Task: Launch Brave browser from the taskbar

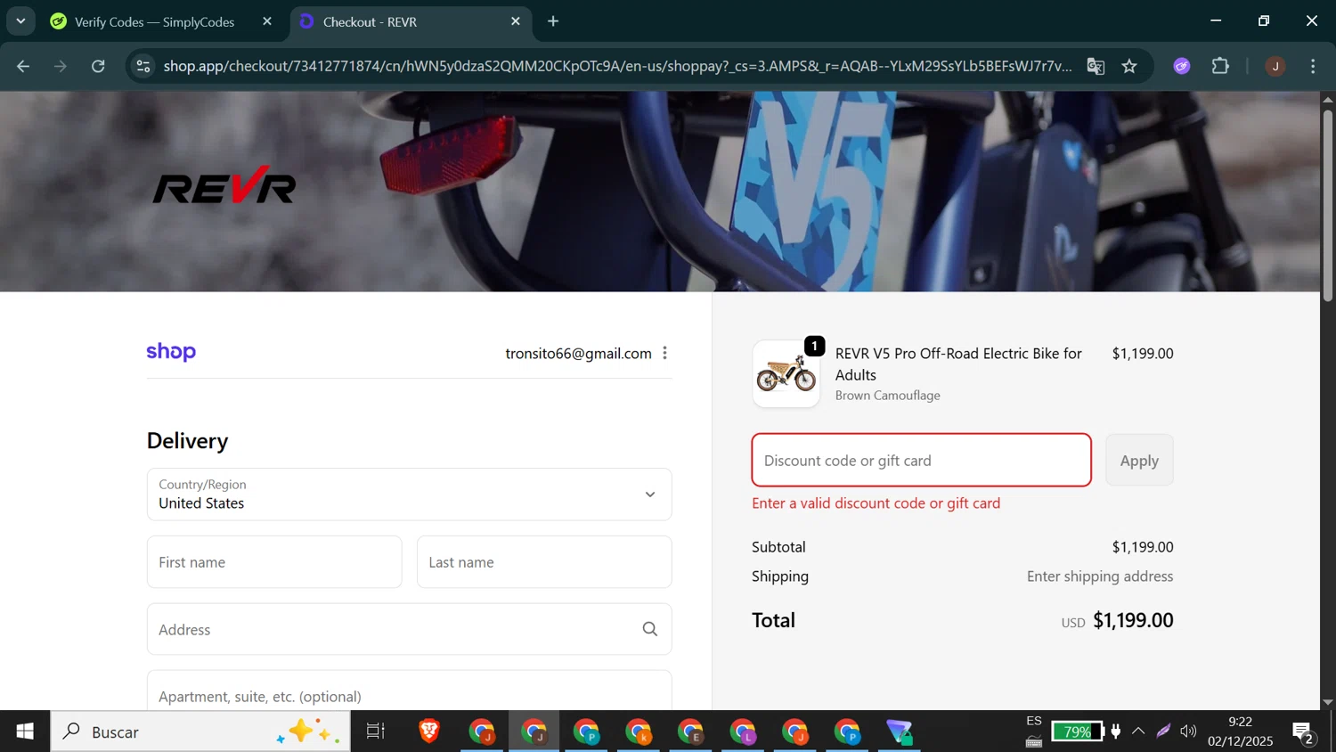Action: tap(429, 732)
